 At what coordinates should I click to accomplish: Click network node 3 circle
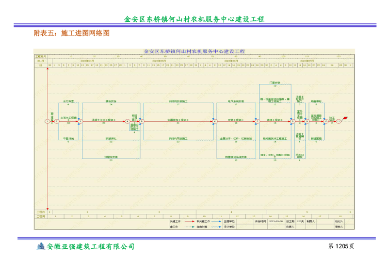(80, 121)
